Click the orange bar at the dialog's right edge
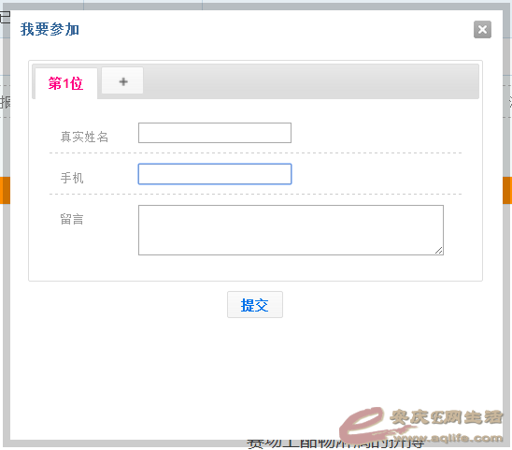The height and width of the screenshot is (450, 512). pyautogui.click(x=507, y=190)
